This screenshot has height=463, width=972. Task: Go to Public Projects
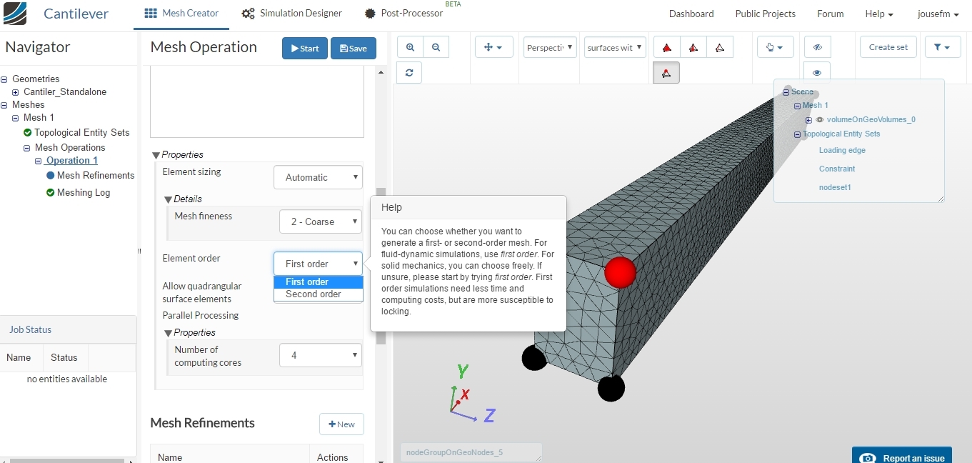pos(766,14)
